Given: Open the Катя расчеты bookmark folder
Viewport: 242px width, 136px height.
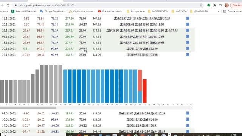Looking at the screenshot, I should (136, 11).
